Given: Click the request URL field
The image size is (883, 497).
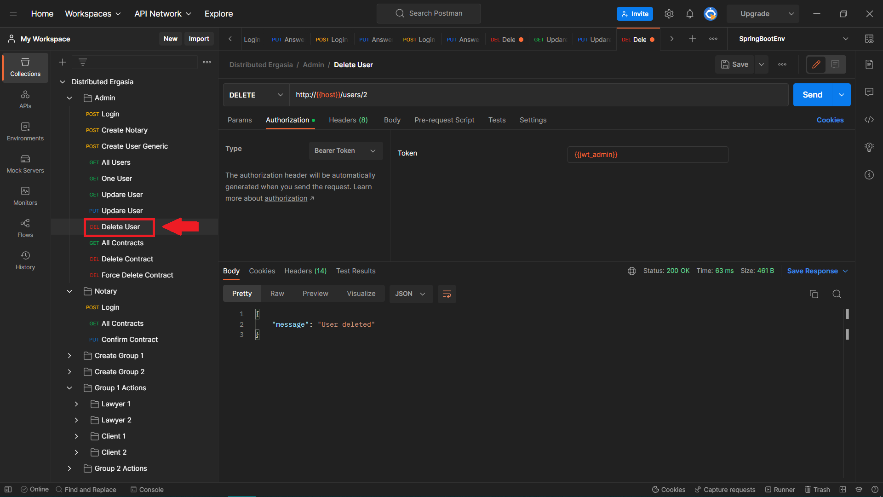Looking at the screenshot, I should click(x=539, y=95).
